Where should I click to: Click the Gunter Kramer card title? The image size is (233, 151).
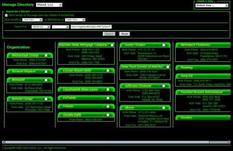pyautogui.click(x=135, y=45)
